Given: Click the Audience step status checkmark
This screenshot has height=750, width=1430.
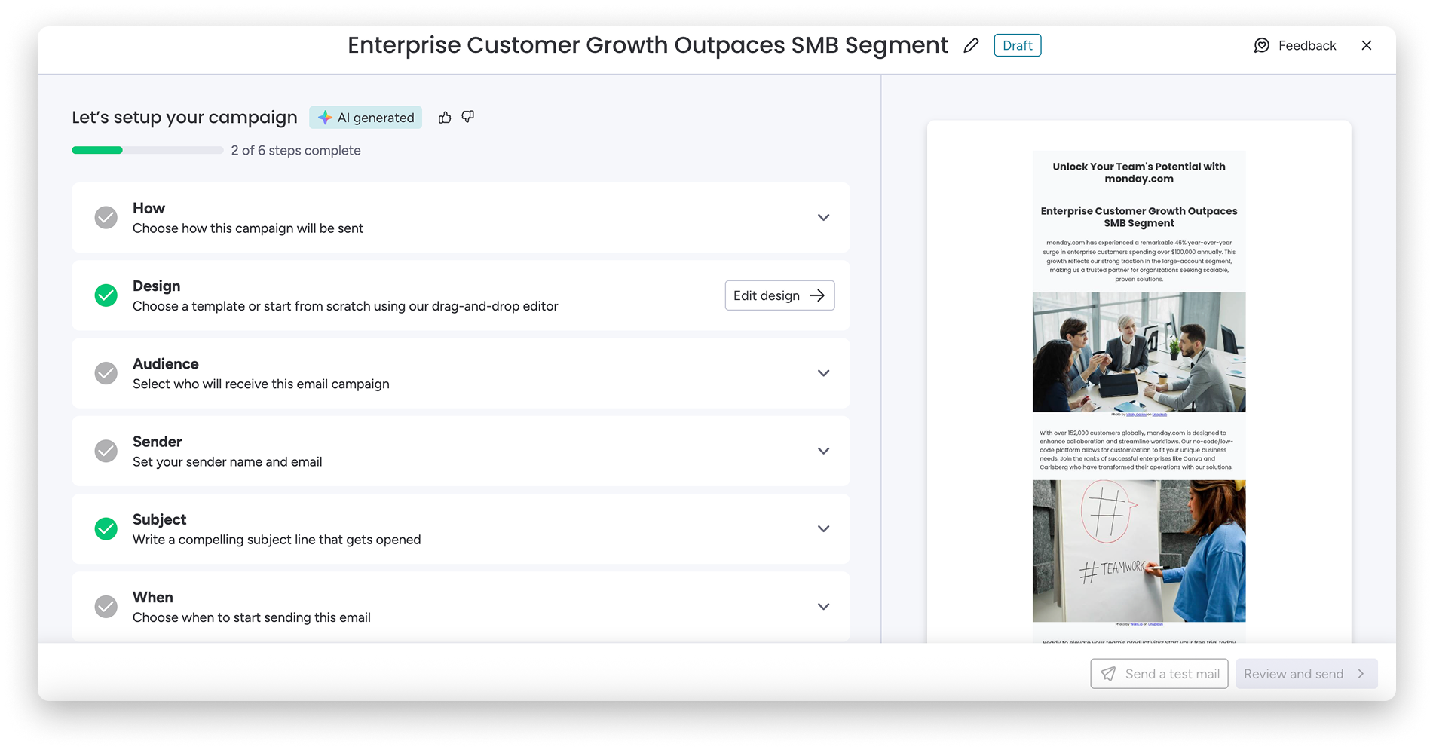Looking at the screenshot, I should pyautogui.click(x=106, y=373).
